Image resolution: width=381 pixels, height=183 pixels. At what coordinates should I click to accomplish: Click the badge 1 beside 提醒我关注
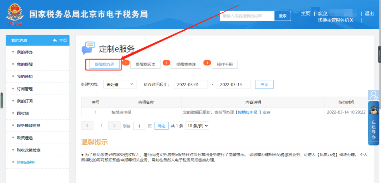pyautogui.click(x=207, y=63)
